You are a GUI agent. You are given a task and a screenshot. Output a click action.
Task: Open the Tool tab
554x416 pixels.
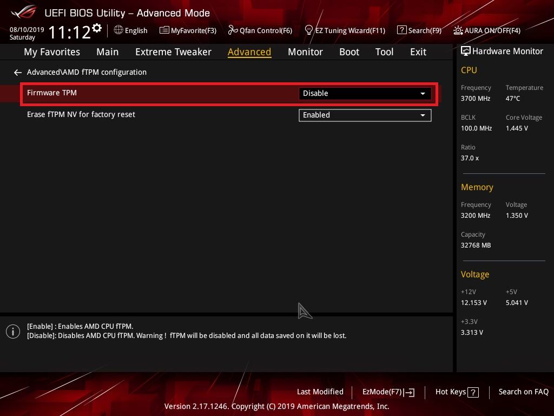[385, 52]
